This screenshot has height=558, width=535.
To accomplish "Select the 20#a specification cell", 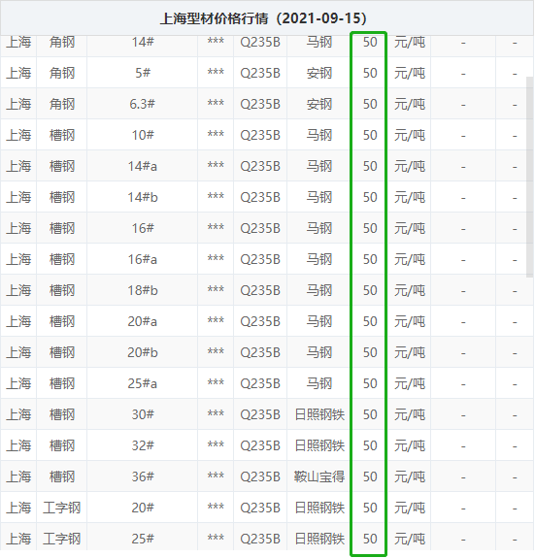I will pos(143,321).
